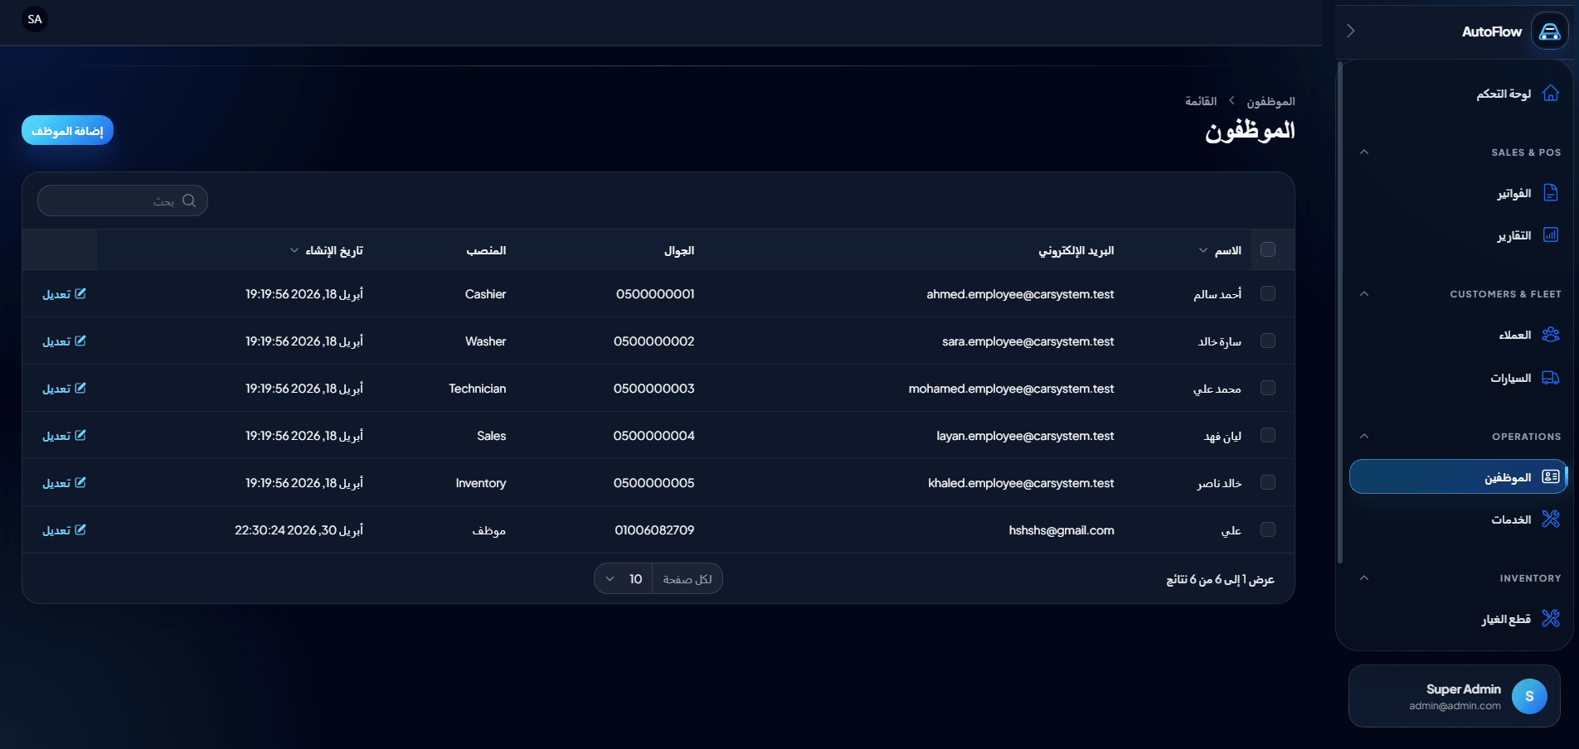Viewport: 1579px width, 749px height.
Task: Click into the بحث search field
Action: pyautogui.click(x=123, y=201)
